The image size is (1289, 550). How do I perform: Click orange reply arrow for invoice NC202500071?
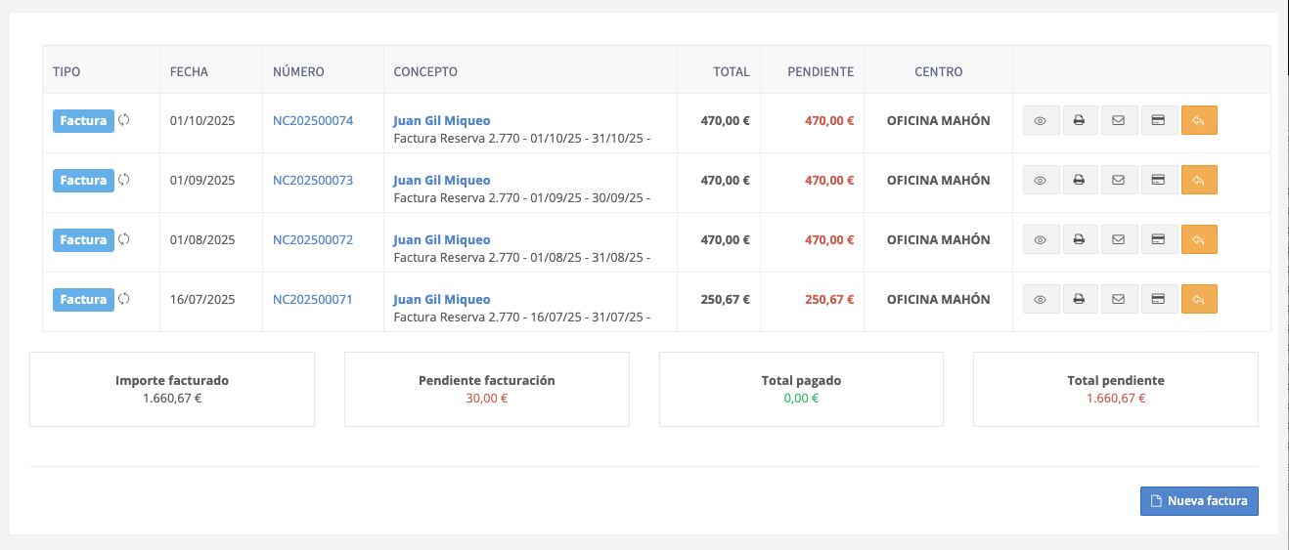(x=1199, y=300)
